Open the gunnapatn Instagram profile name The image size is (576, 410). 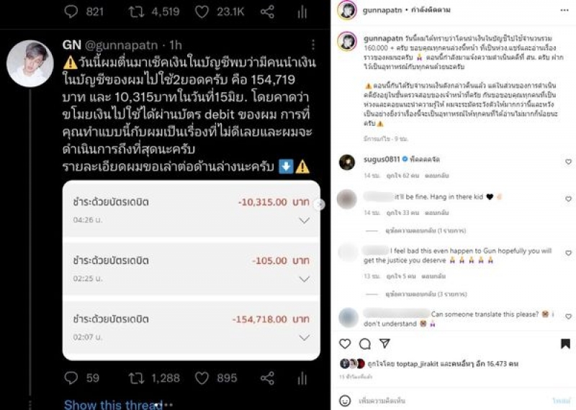pyautogui.click(x=382, y=10)
